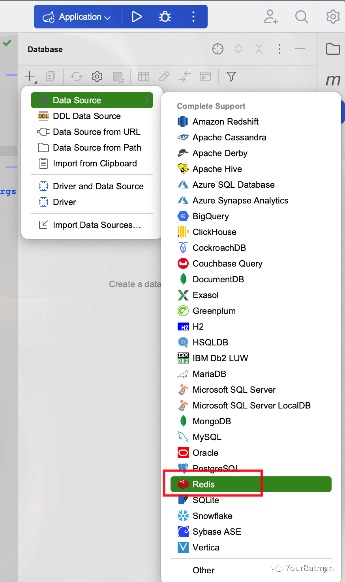Screen dimensions: 345x582
Task: Click the Code With Me invite icon
Action: 271,17
